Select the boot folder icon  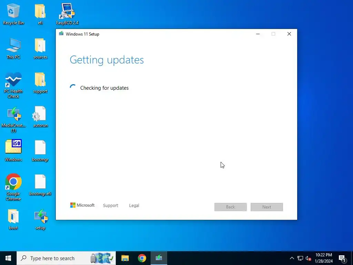(x=13, y=219)
